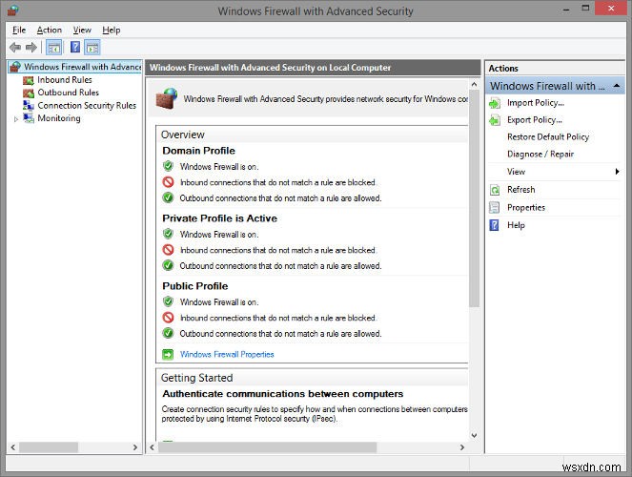Collapse the Windows Firewall with... actions section

(x=617, y=86)
